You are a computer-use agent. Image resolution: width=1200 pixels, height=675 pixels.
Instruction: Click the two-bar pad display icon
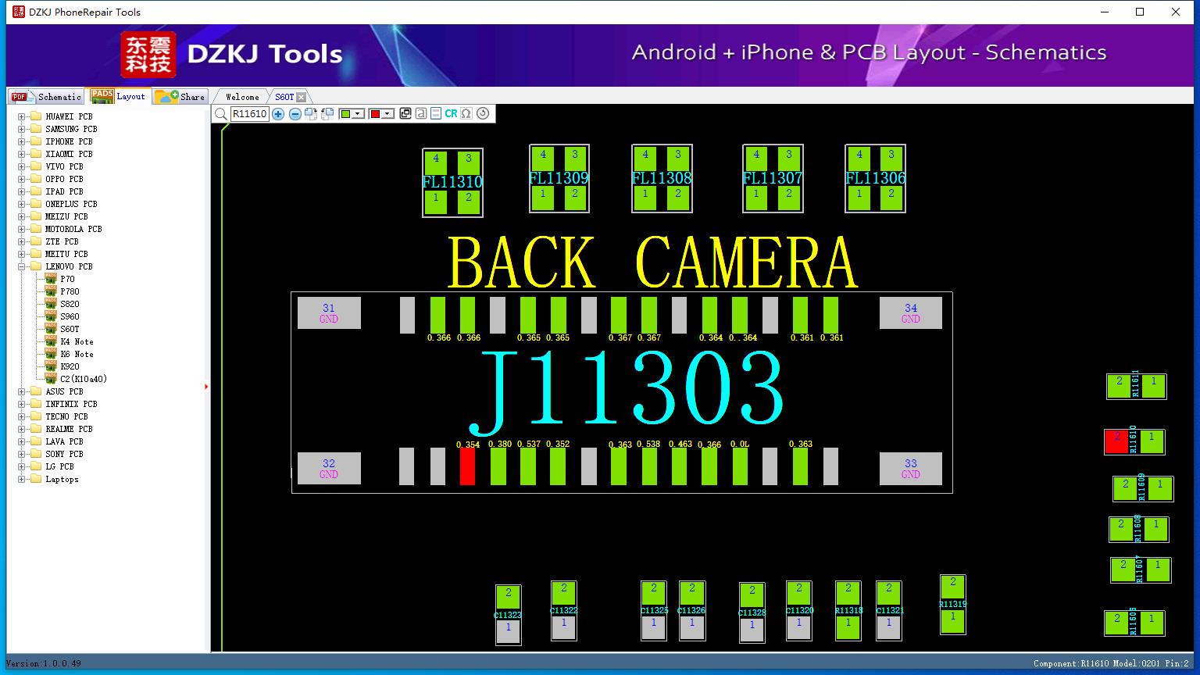pyautogui.click(x=436, y=113)
